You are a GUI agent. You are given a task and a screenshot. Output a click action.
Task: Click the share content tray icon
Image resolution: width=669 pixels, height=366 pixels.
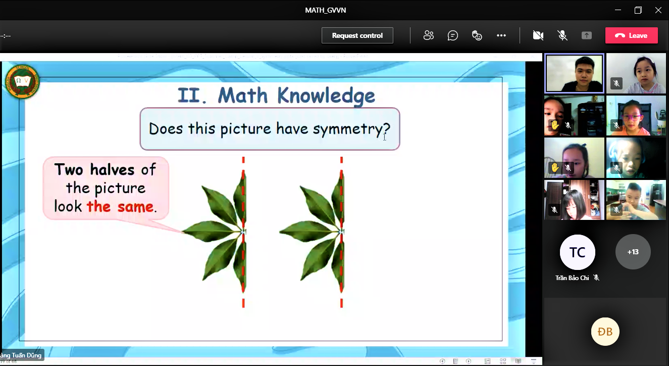[x=586, y=35]
